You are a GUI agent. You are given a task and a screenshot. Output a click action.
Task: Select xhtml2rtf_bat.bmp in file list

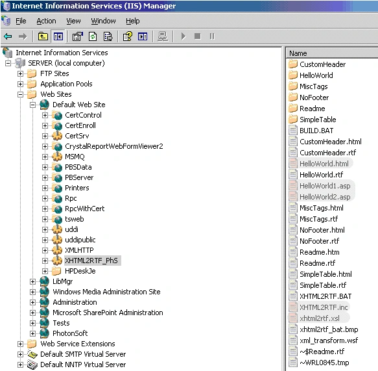(x=329, y=329)
